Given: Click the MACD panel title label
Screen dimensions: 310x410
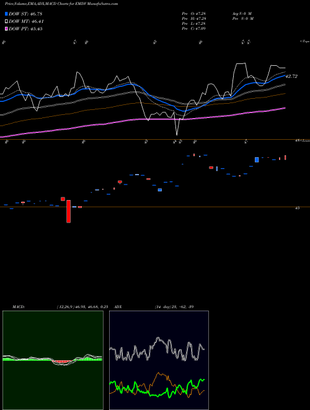Looking at the screenshot, I should tap(19, 307).
